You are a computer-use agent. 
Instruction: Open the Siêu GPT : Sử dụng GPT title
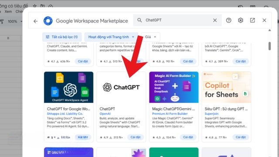pyautogui.click(x=226, y=109)
